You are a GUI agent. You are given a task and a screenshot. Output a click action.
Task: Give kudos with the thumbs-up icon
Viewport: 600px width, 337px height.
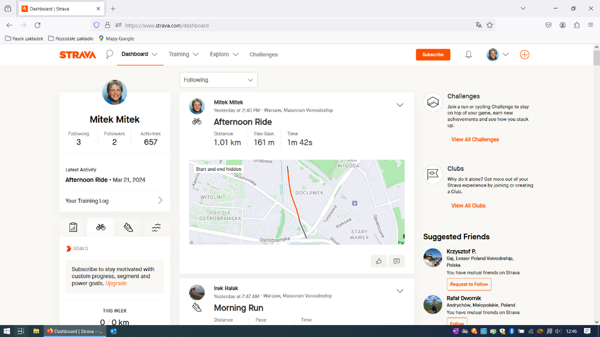(x=379, y=261)
